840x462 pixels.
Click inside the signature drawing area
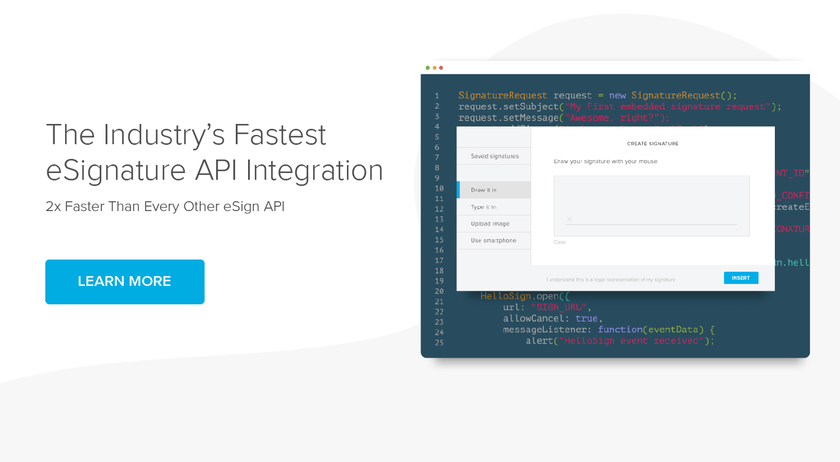click(x=651, y=206)
